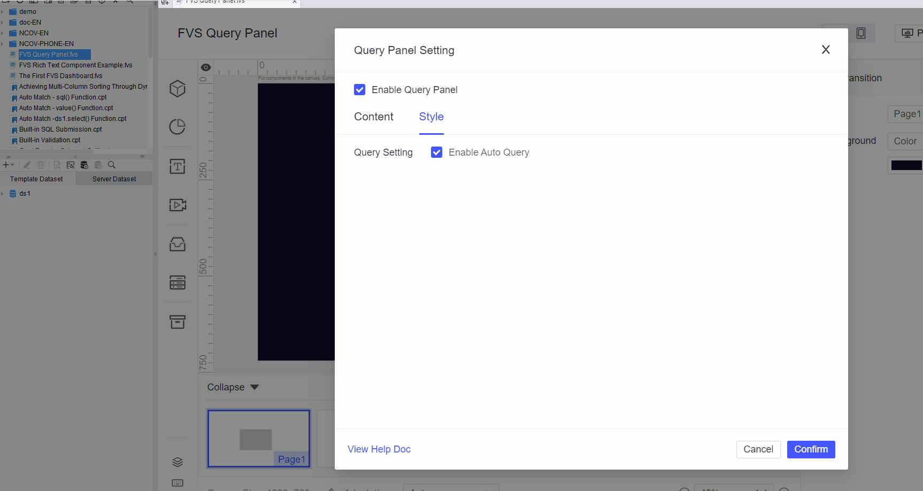Toggle the eye visibility icon above the ruler
The image size is (923, 491).
pyautogui.click(x=205, y=67)
